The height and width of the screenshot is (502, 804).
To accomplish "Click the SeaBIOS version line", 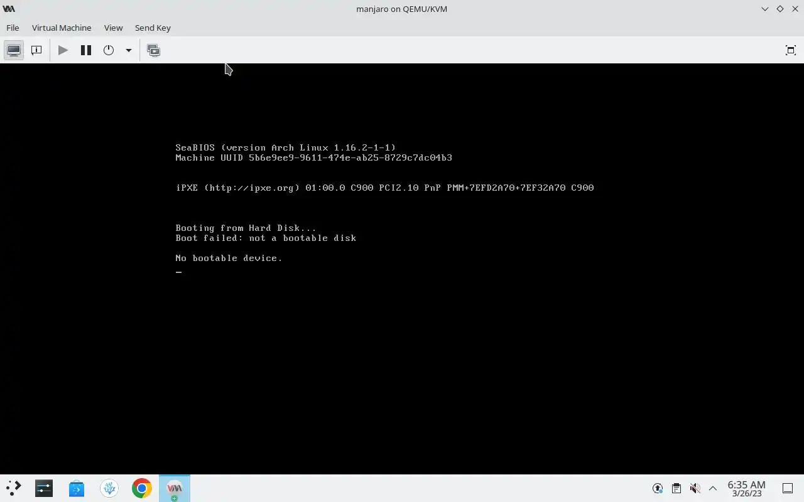I will [x=285, y=147].
